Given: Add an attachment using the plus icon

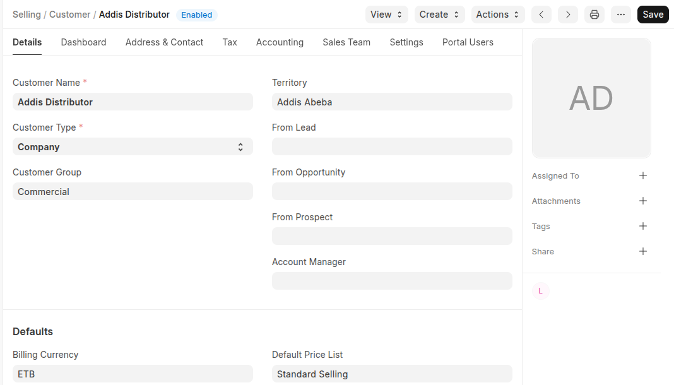Looking at the screenshot, I should [643, 201].
